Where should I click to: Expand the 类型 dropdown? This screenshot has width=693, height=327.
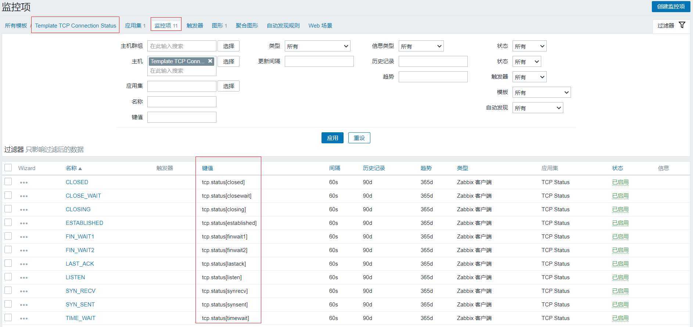pos(317,46)
